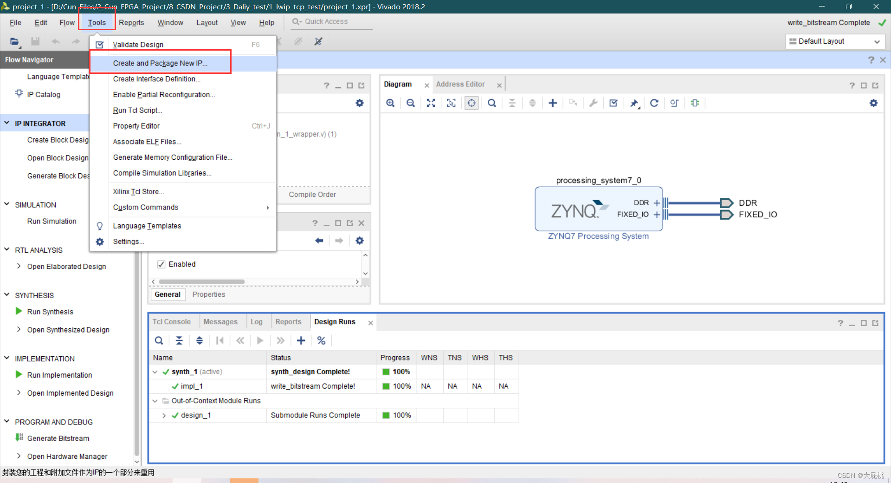Expand DDR interface plus on ZYNQ block

657,203
